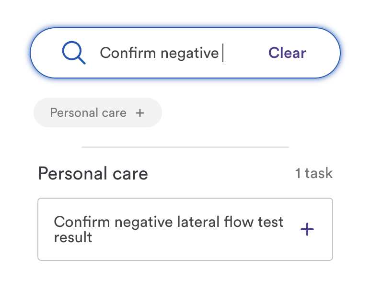This screenshot has height=291, width=371.
Task: Place cursor after 'negative' in search box
Action: point(220,53)
